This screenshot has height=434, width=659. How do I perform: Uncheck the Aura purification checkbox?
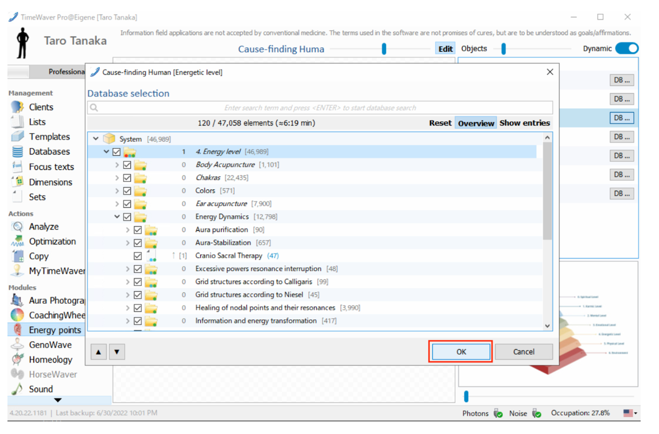pyautogui.click(x=137, y=230)
